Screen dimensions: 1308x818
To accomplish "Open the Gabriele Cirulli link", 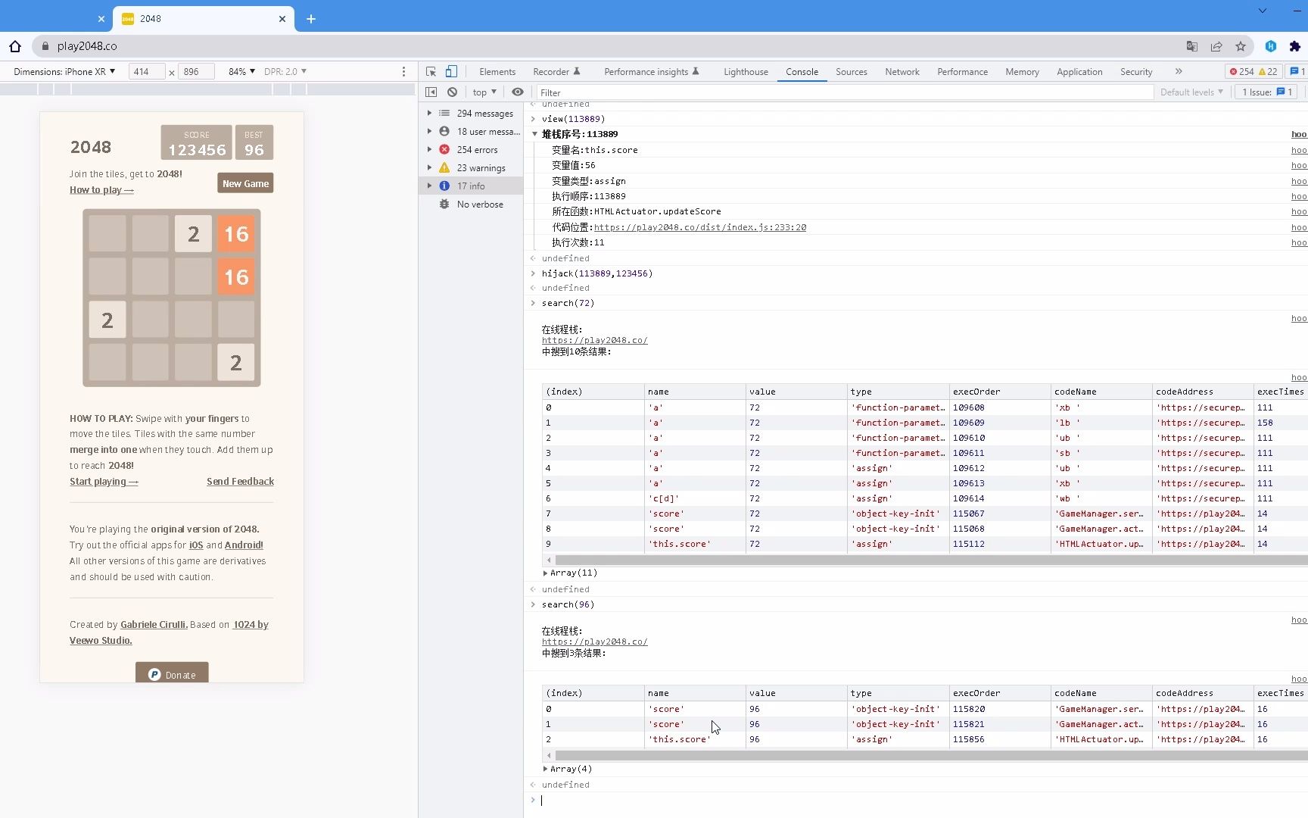I will [x=154, y=625].
